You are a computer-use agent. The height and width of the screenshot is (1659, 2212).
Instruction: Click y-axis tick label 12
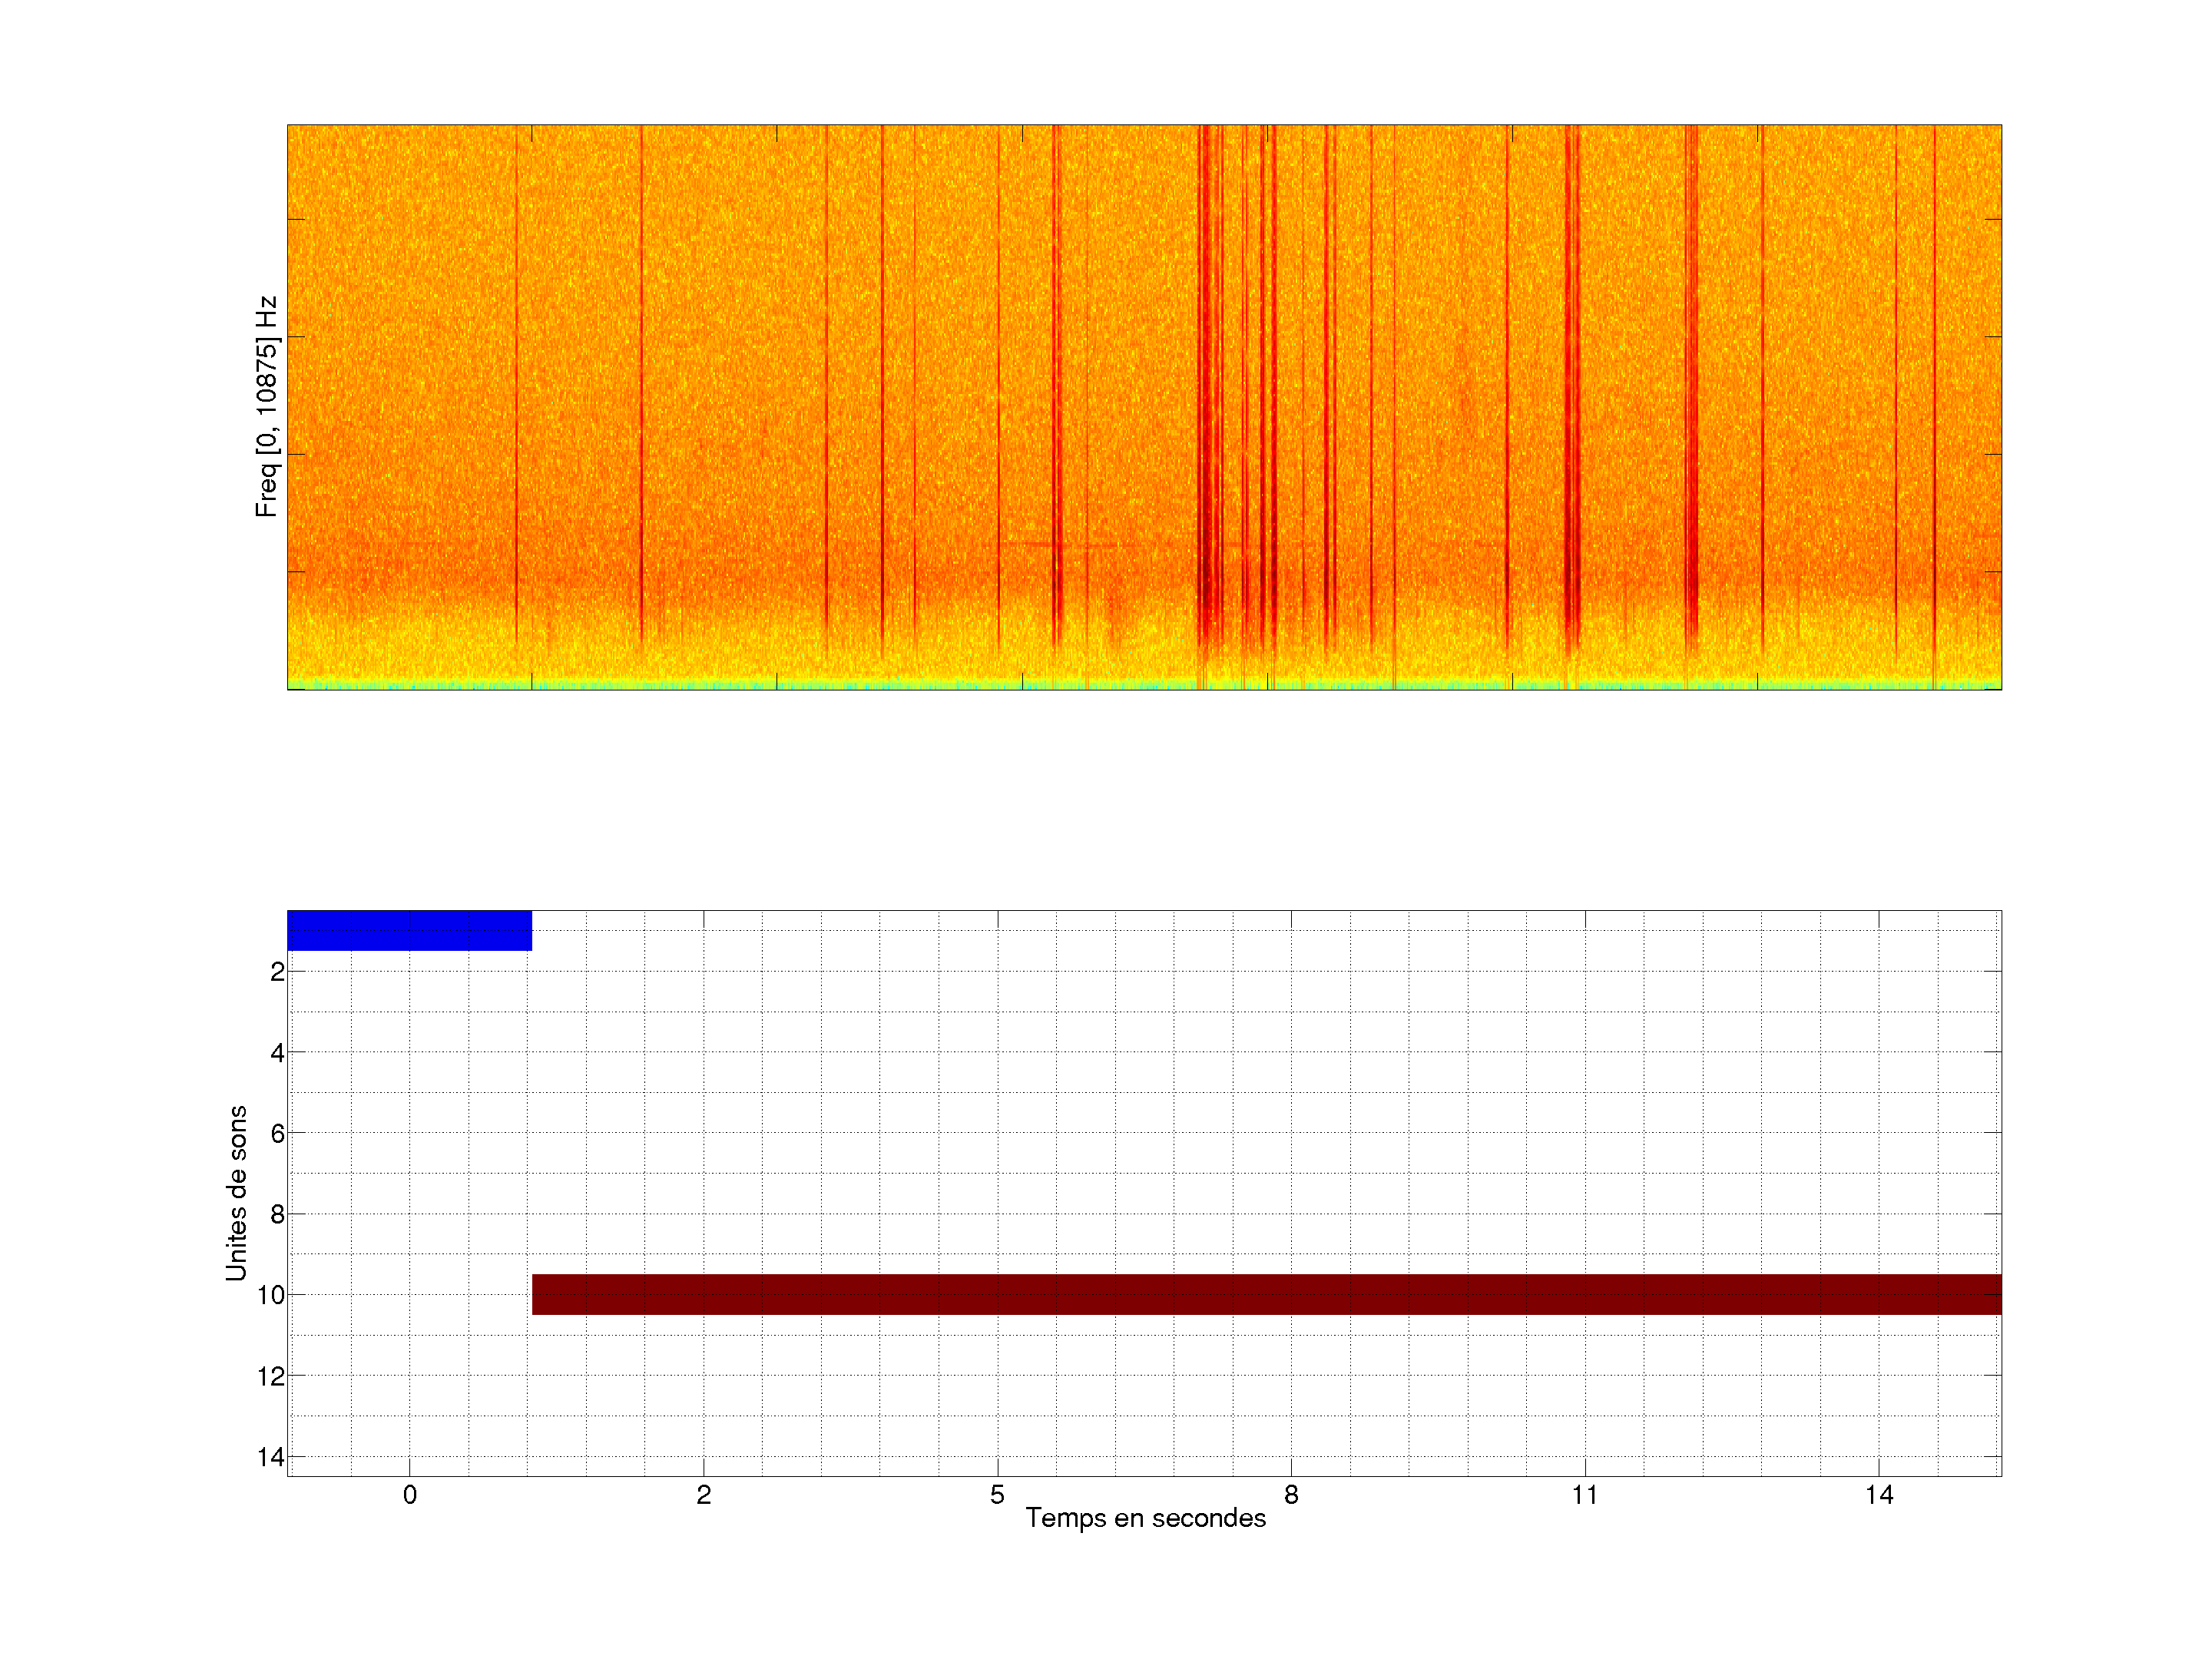click(x=271, y=1376)
